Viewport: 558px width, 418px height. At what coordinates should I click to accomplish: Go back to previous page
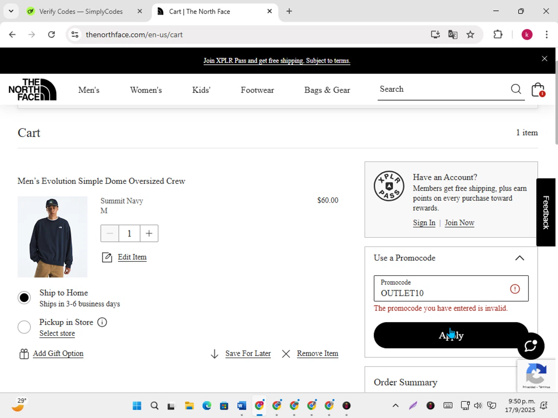tap(12, 35)
